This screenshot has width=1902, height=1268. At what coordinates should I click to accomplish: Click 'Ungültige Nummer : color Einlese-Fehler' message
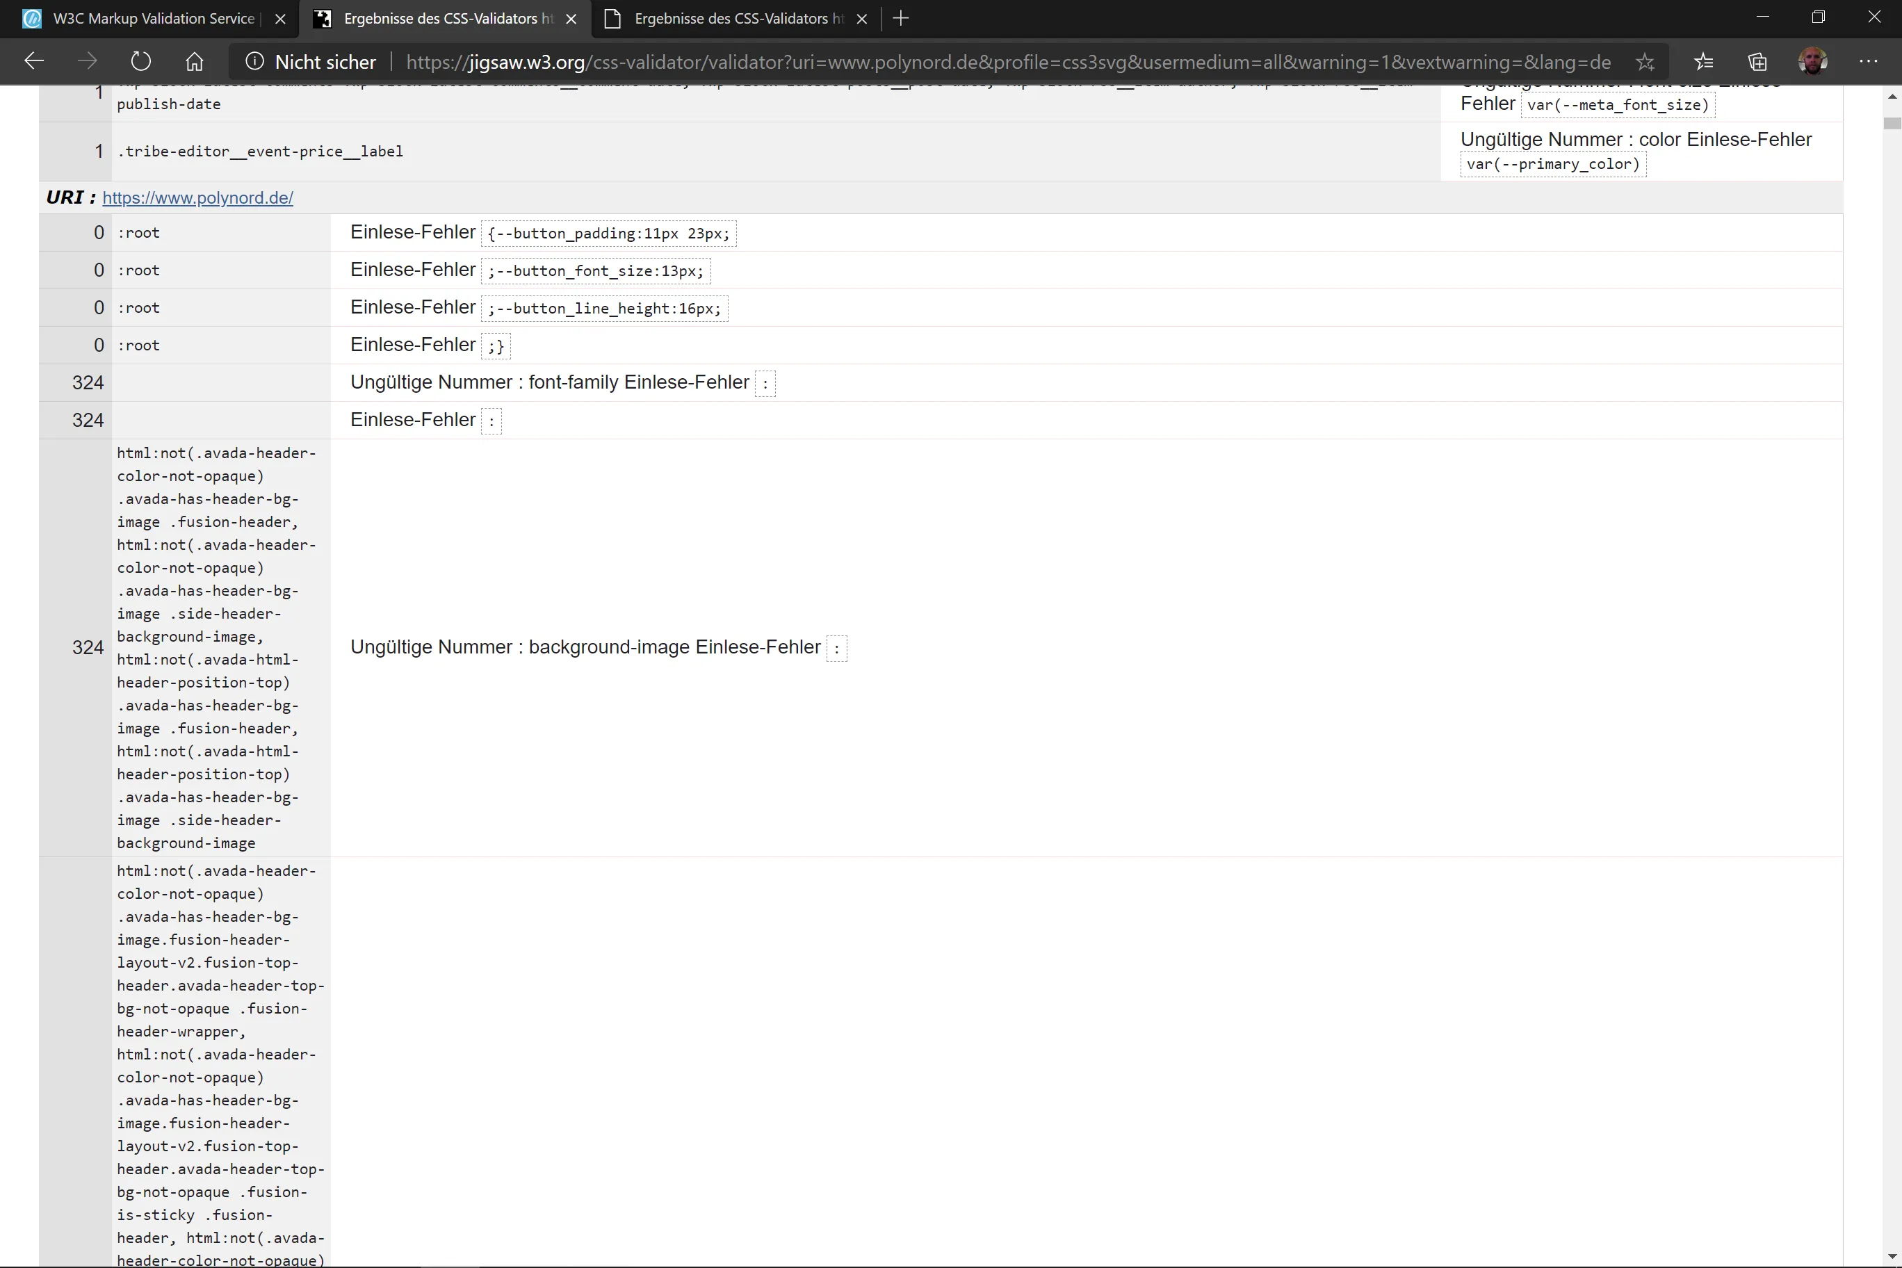tap(1636, 140)
